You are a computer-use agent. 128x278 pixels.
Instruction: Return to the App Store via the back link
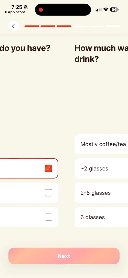(15, 12)
